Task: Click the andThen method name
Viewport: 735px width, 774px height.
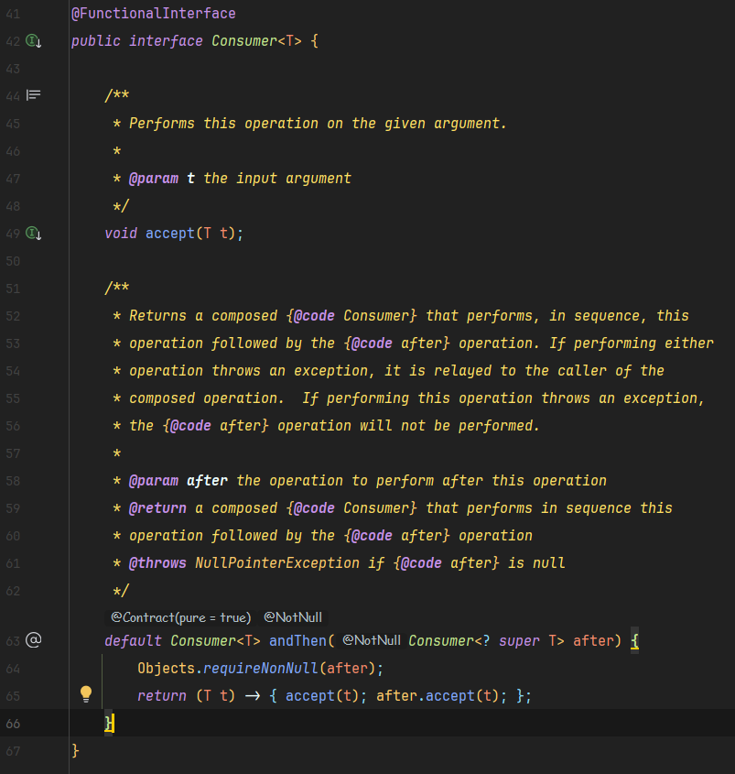Action: click(298, 640)
